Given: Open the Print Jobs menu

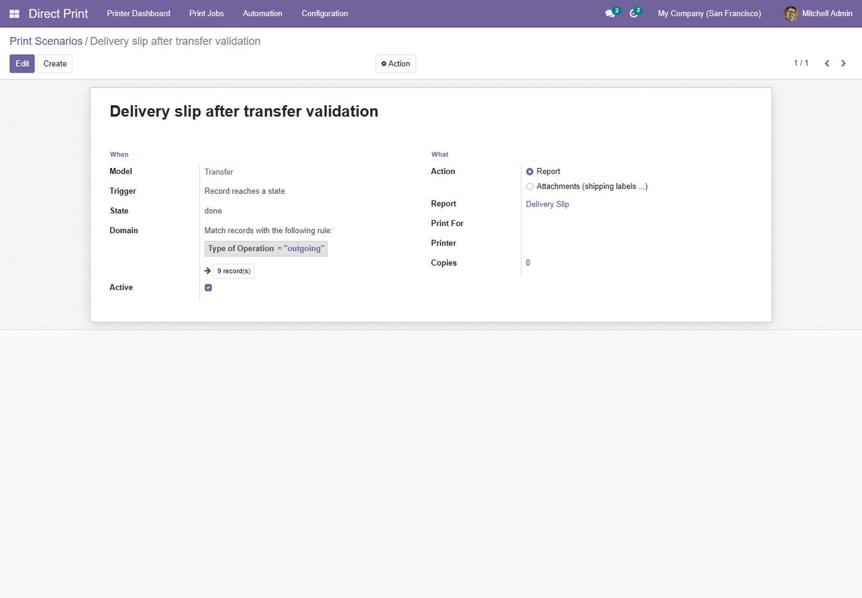Looking at the screenshot, I should (x=206, y=14).
